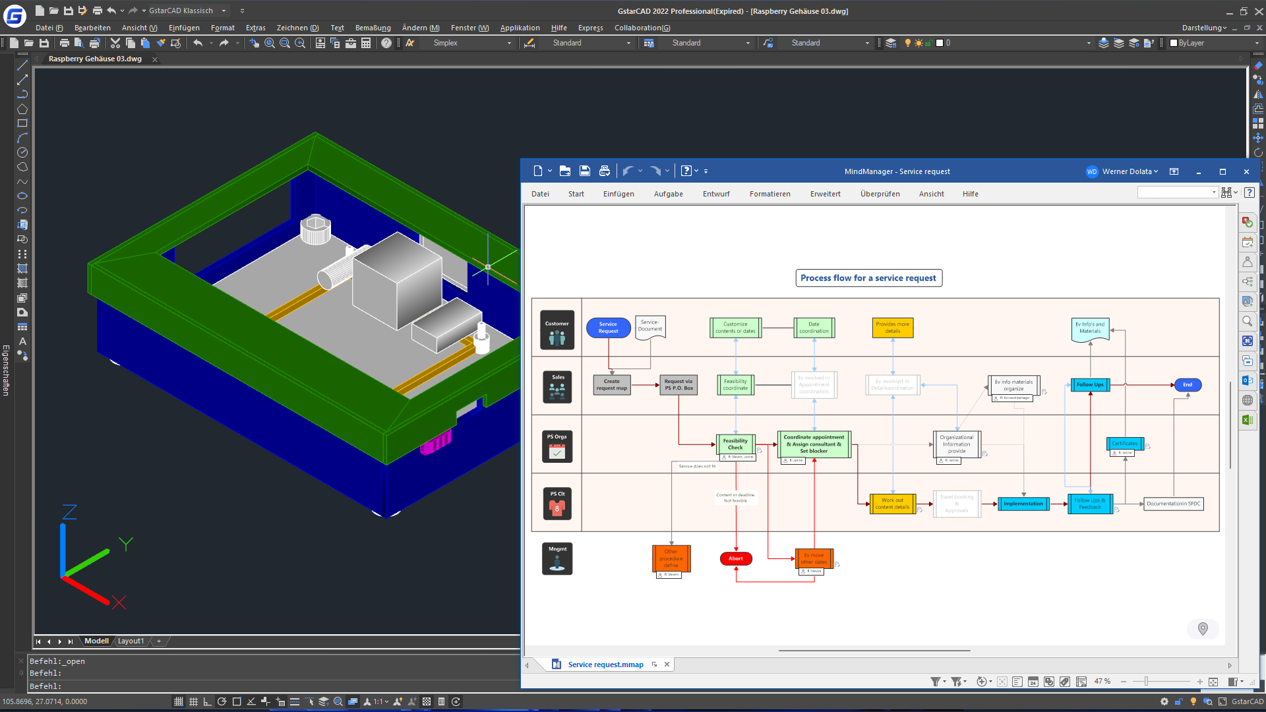
Task: Expand the GstarCAD Klassisch workspace dropdown
Action: tap(224, 11)
